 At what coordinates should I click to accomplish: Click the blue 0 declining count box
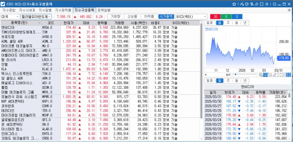[237, 16]
